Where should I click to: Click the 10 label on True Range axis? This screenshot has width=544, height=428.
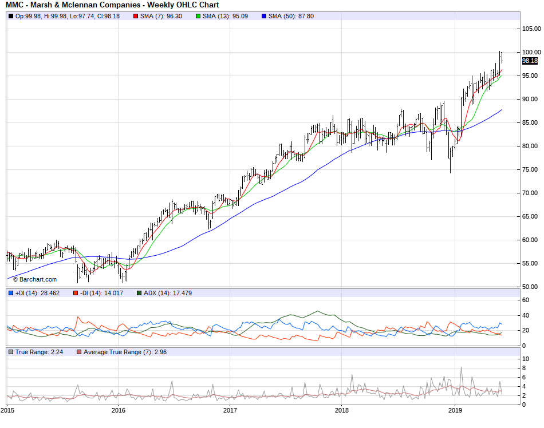pyautogui.click(x=526, y=359)
